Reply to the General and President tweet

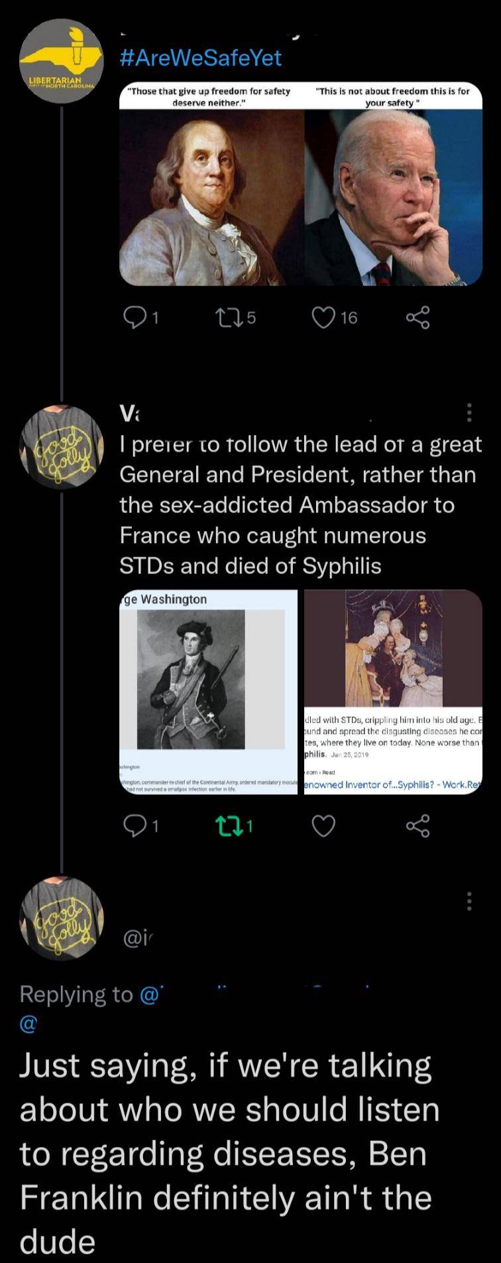click(135, 825)
